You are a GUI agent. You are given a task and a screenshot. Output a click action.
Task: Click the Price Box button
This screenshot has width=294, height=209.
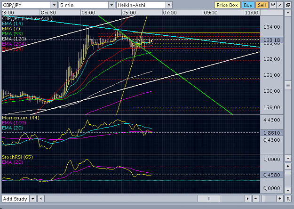(227, 5)
